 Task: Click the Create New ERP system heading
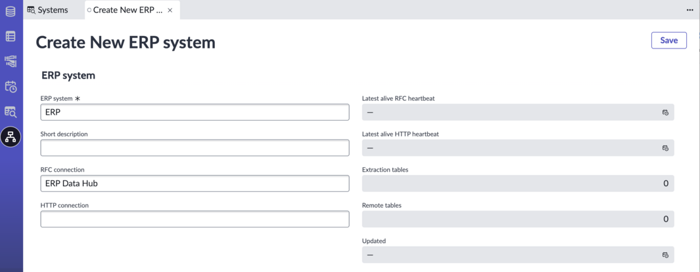coord(126,43)
